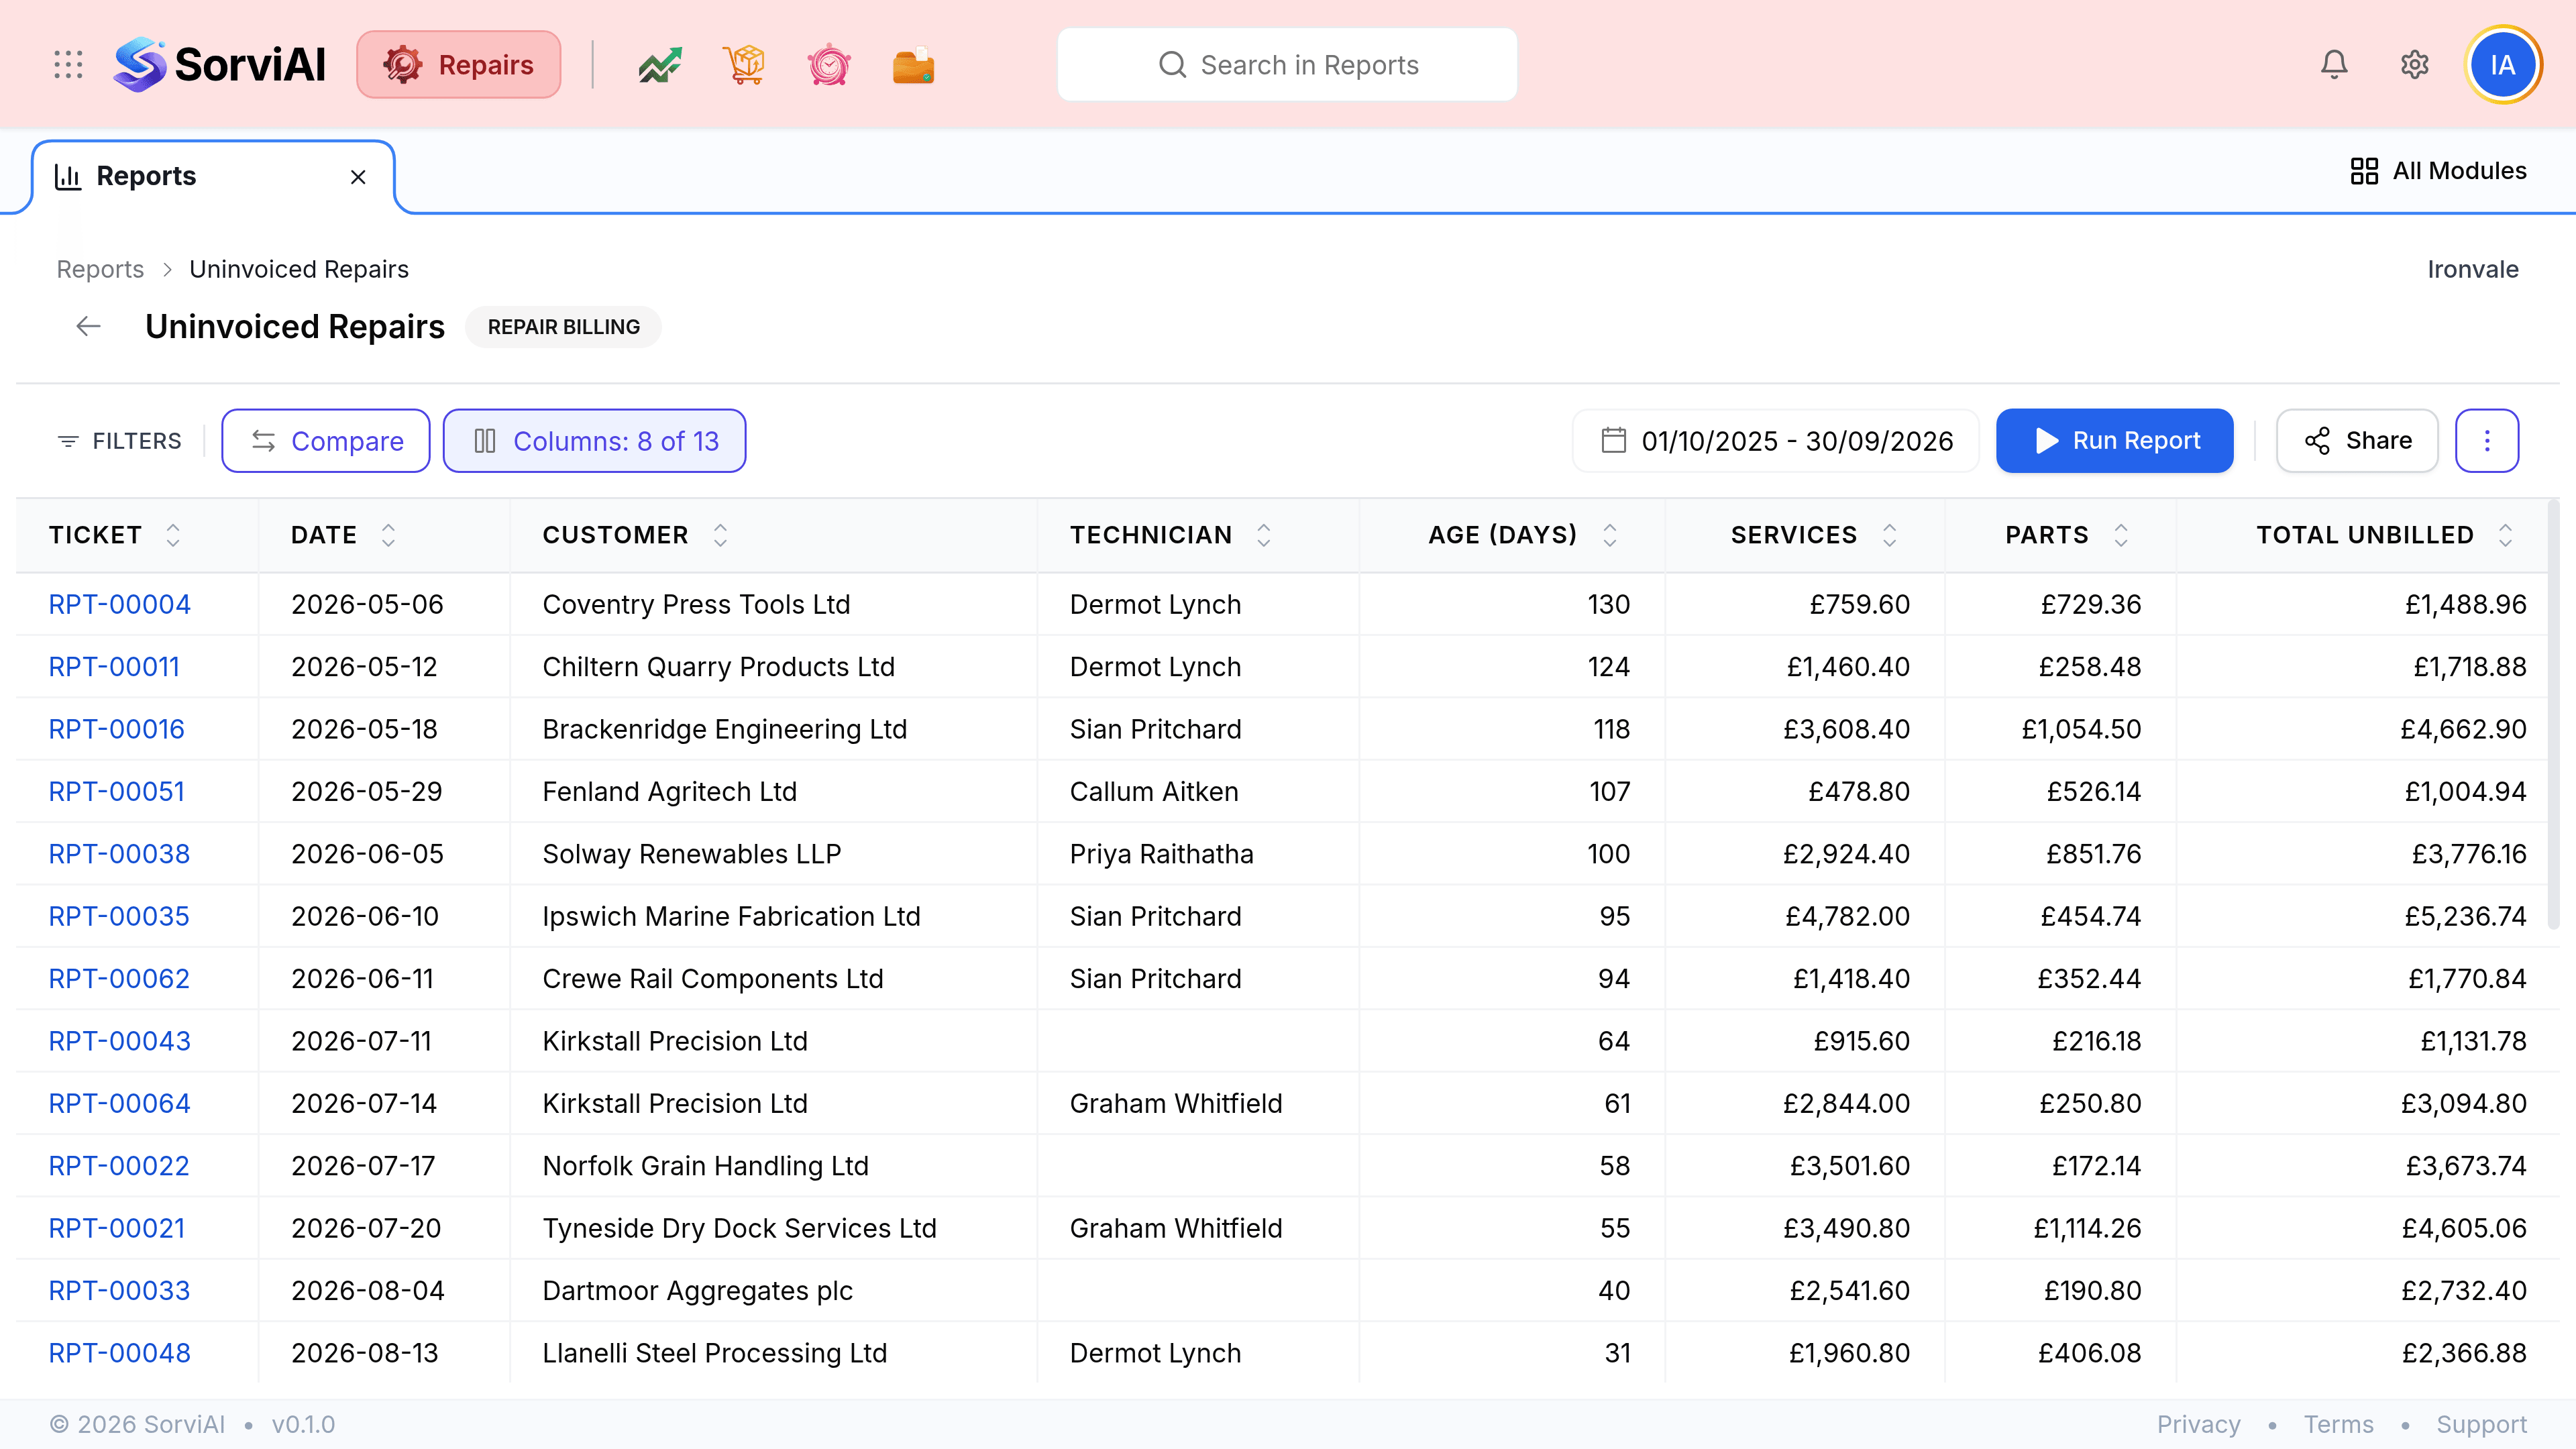The width and height of the screenshot is (2576, 1449).
Task: Open ticket RPT-00022
Action: (118, 1166)
